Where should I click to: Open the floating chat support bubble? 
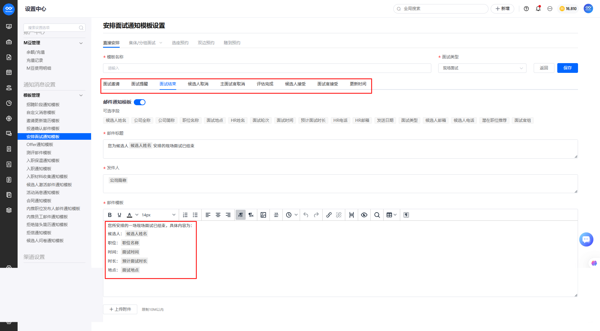[586, 240]
